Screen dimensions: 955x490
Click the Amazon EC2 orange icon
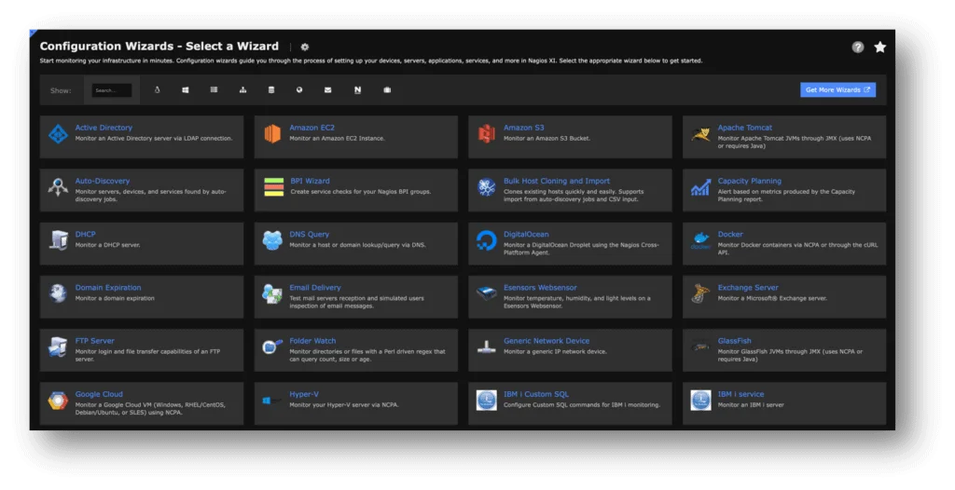click(x=272, y=134)
